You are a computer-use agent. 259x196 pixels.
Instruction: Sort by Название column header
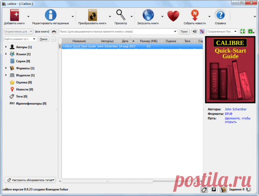click(79, 41)
